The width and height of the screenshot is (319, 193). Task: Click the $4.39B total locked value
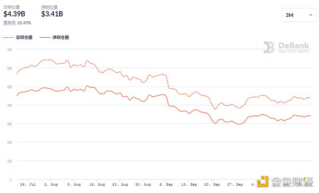[14, 14]
